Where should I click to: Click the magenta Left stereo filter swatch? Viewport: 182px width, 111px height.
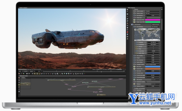point(153,20)
